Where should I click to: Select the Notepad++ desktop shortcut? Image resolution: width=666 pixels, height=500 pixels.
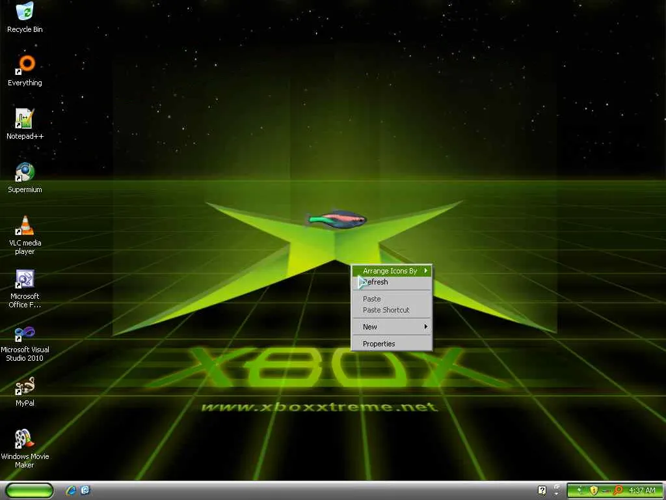pos(25,124)
